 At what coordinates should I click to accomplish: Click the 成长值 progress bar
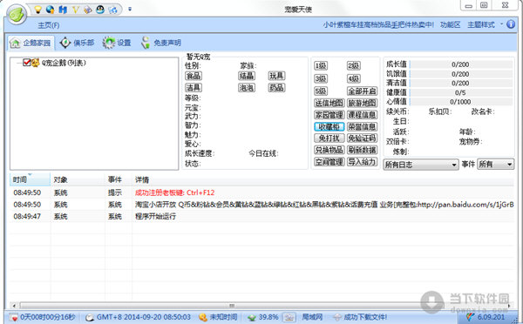pyautogui.click(x=460, y=64)
